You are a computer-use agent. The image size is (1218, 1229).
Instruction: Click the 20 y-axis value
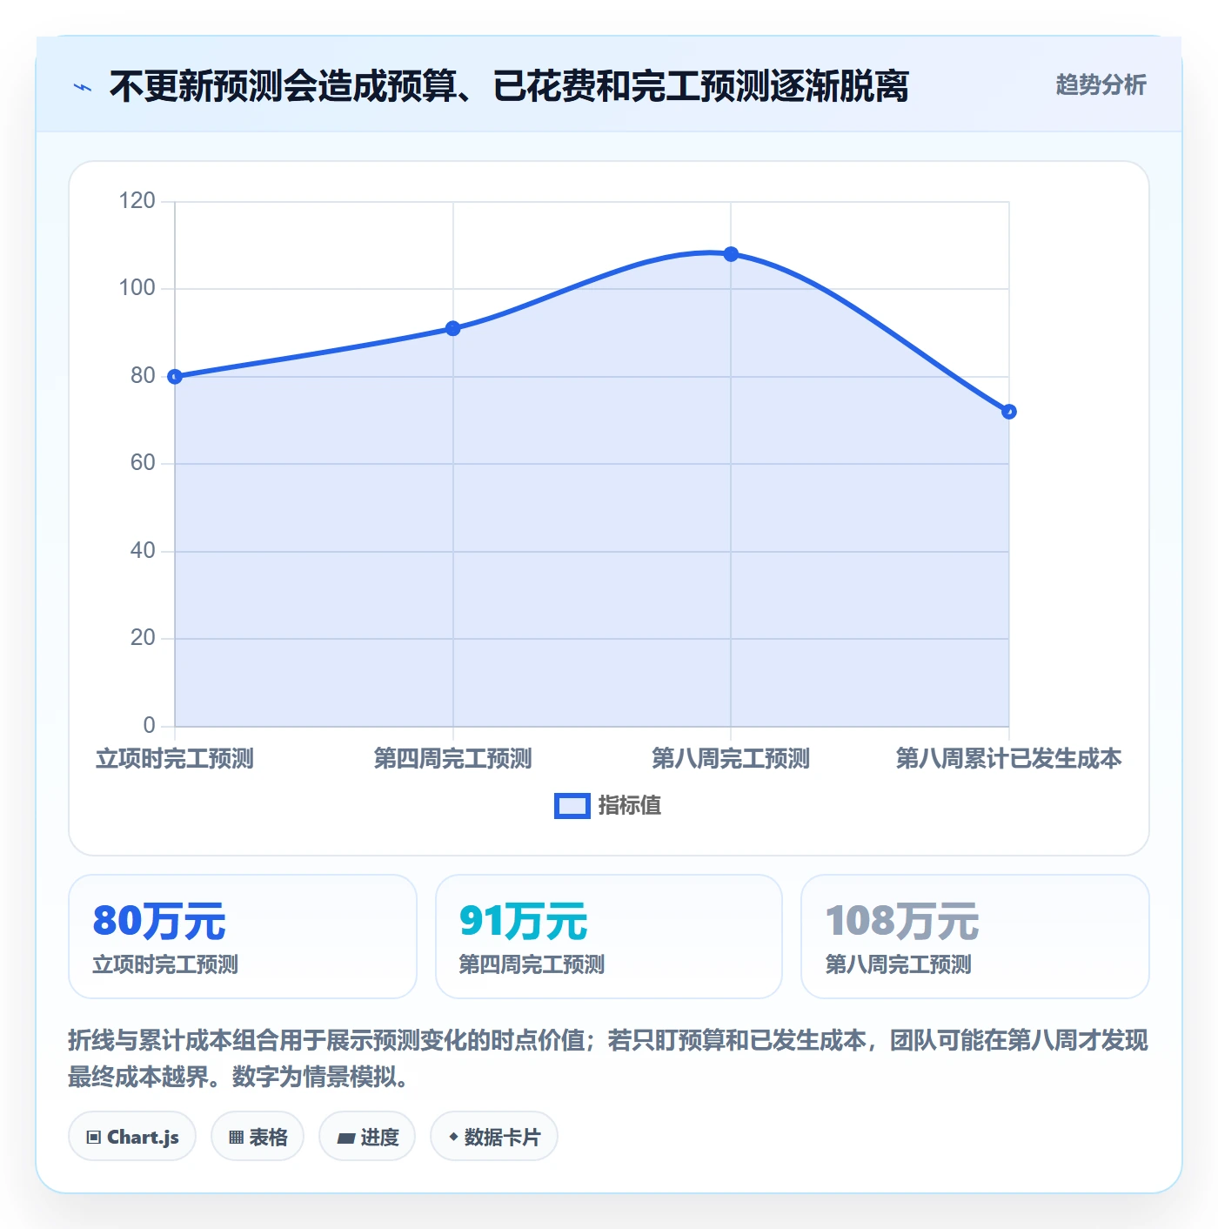[143, 638]
